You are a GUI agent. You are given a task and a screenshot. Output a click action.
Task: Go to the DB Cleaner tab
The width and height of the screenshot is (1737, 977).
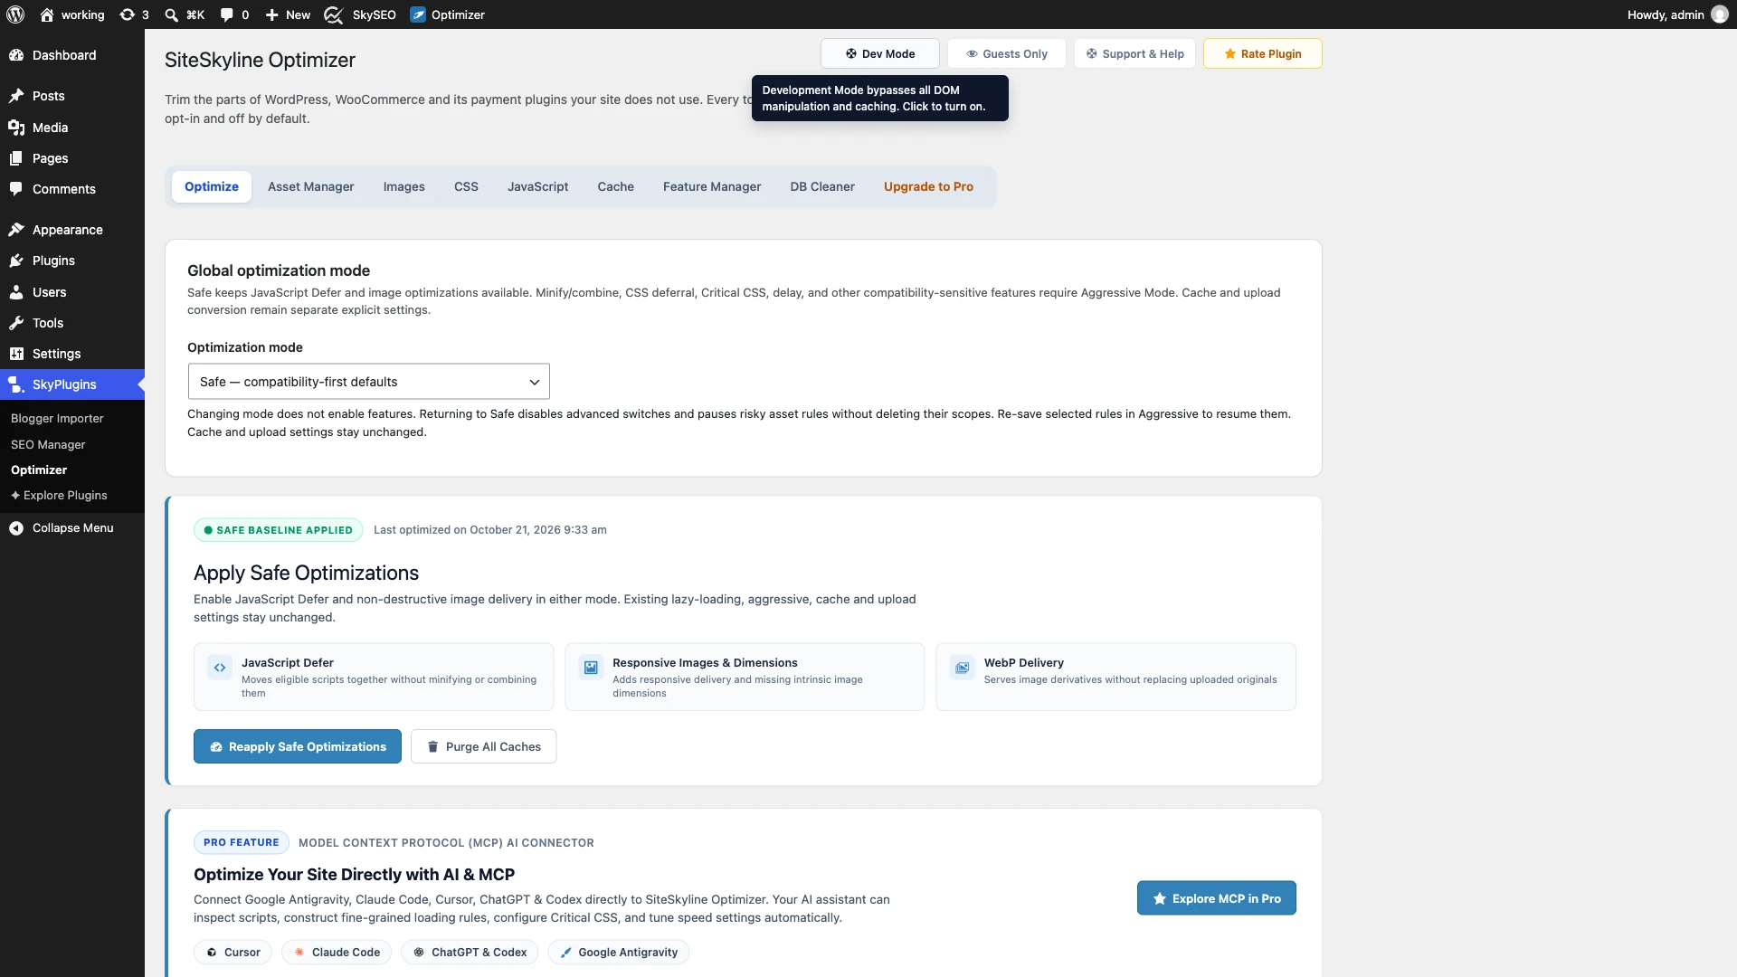coord(821,186)
